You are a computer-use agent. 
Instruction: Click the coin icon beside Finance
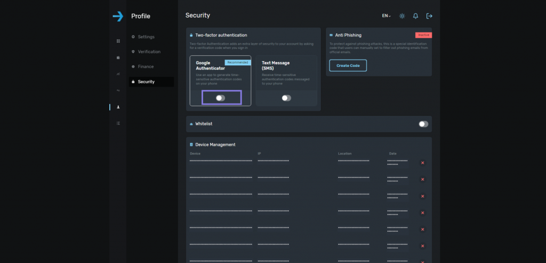pos(133,66)
